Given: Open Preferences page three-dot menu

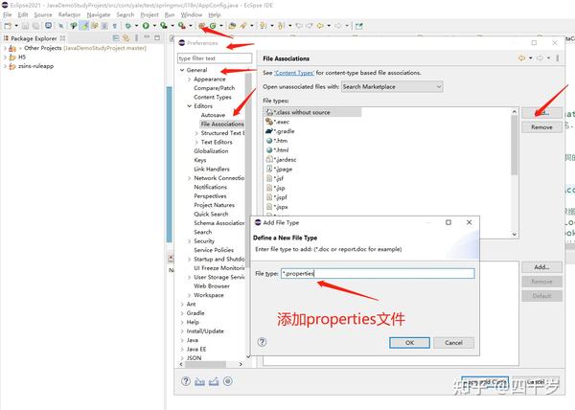Looking at the screenshot, I should click(558, 57).
